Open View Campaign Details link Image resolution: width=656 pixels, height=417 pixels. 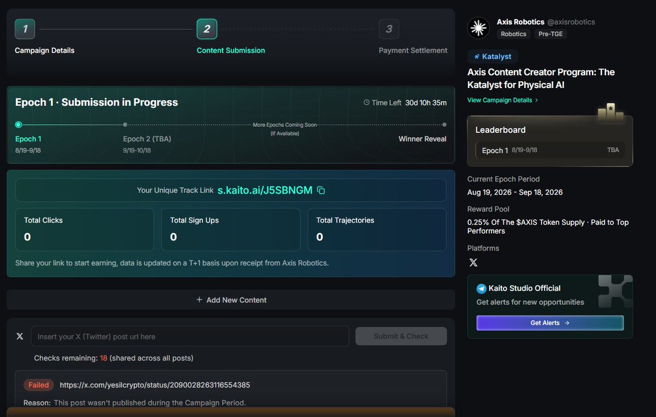tap(502, 100)
